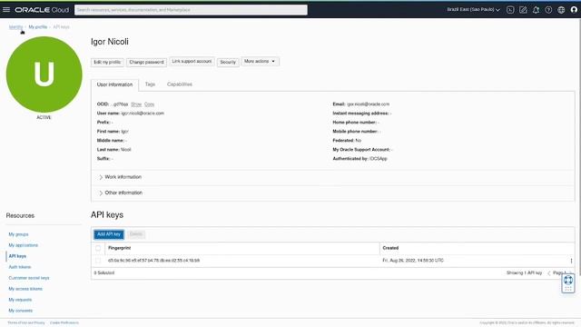Open the language globe icon
The height and width of the screenshot is (327, 581).
[561, 10]
